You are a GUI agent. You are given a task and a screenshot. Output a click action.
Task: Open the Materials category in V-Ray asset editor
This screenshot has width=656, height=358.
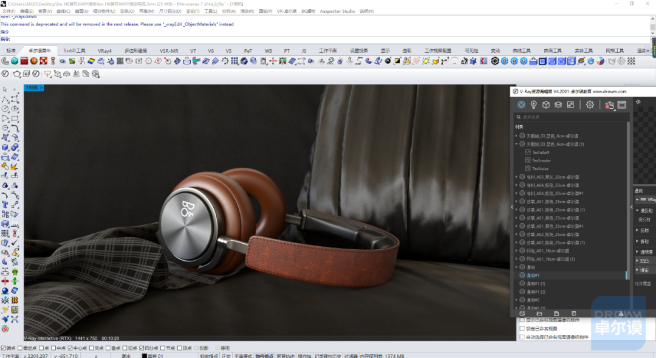(x=521, y=105)
